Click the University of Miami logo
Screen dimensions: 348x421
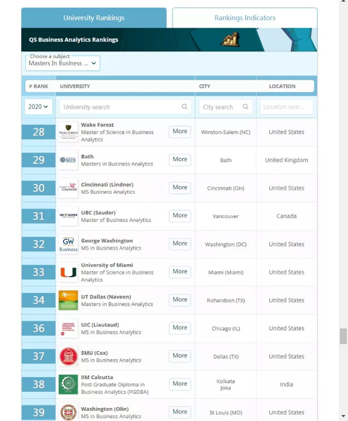click(x=68, y=272)
